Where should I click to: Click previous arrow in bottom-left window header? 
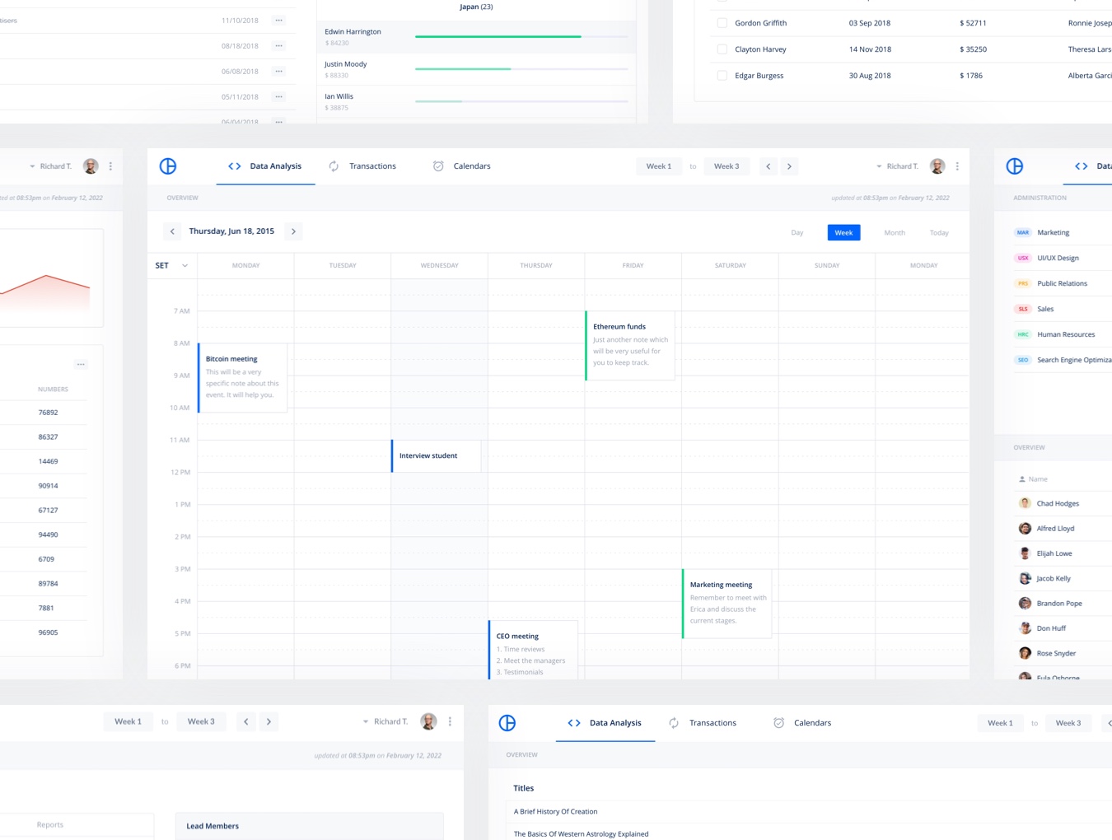click(x=245, y=721)
